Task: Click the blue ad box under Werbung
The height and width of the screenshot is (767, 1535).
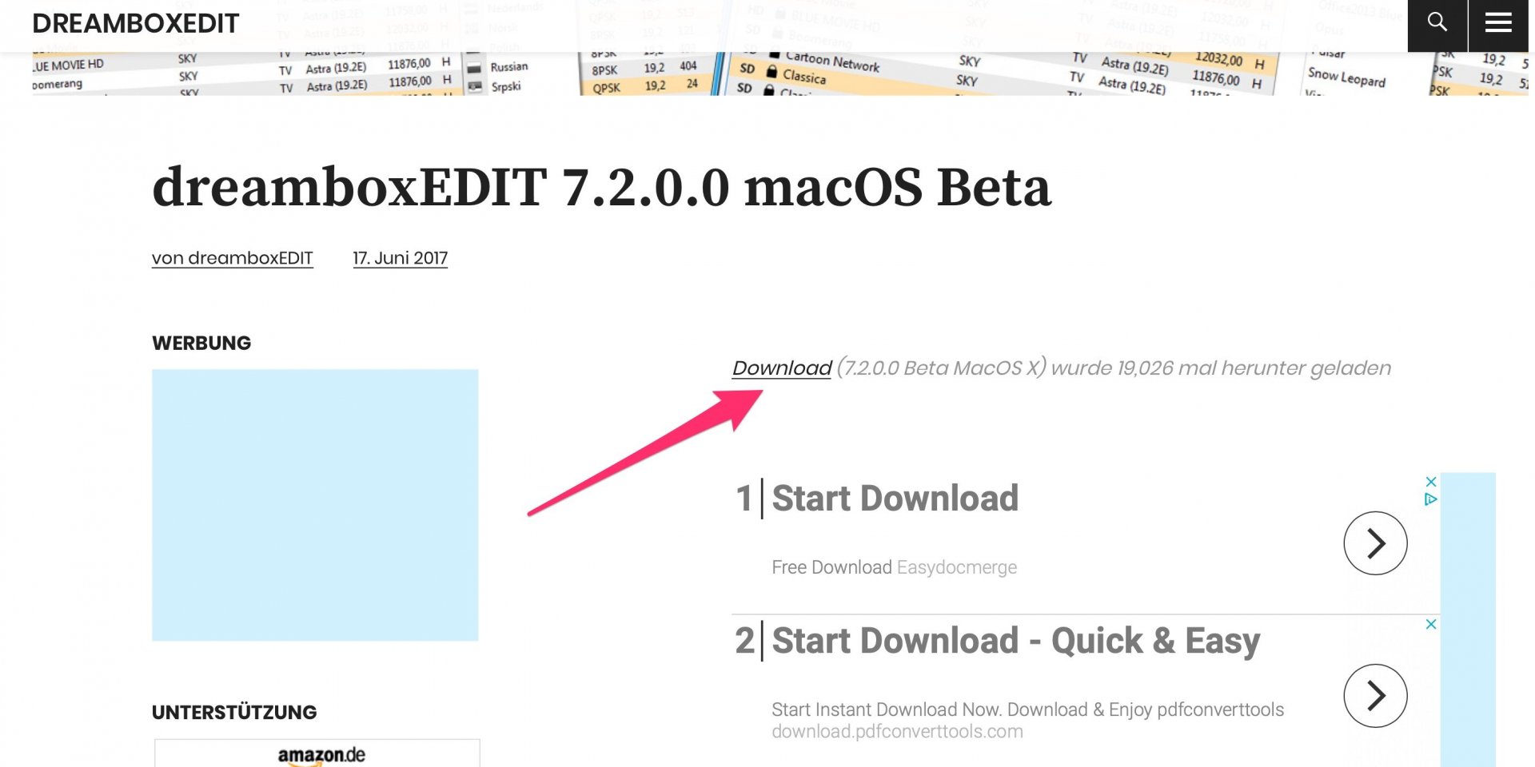Action: point(315,505)
